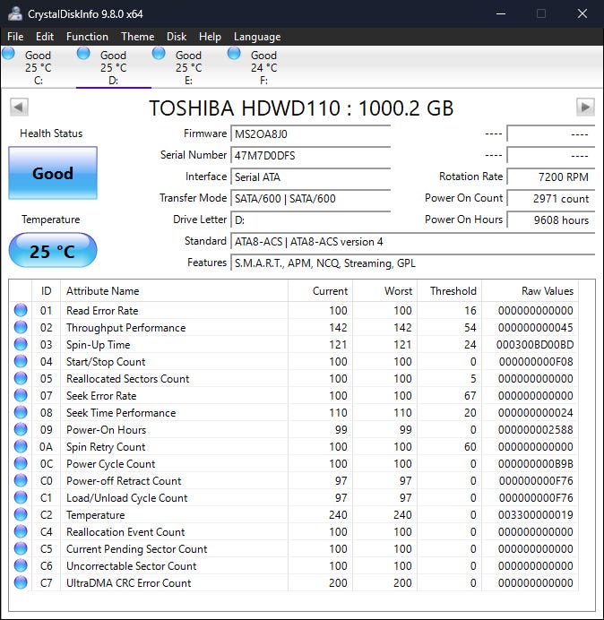
Task: Switch to the D: drive tab
Action: 113,67
